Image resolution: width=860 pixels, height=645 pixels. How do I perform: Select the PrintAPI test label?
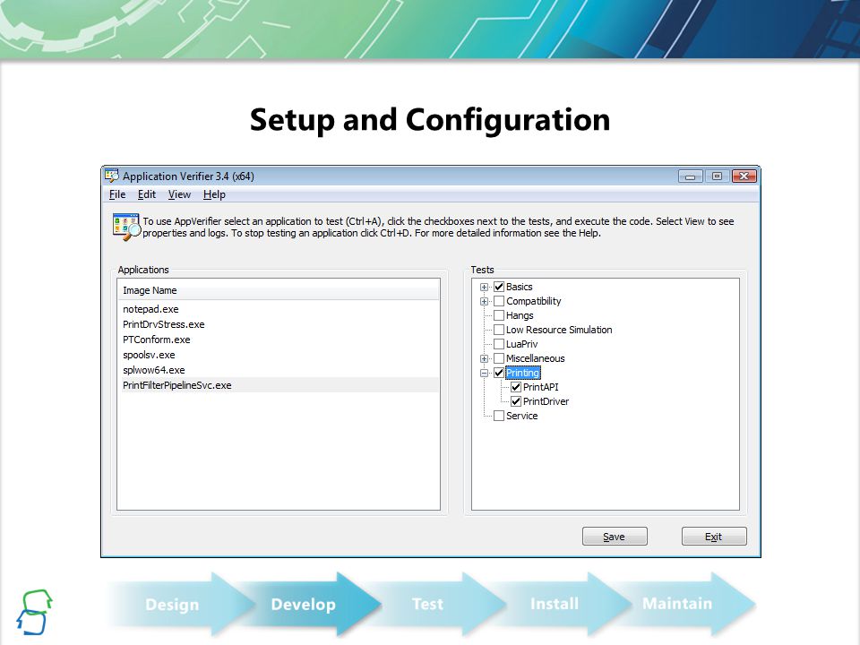pyautogui.click(x=541, y=387)
